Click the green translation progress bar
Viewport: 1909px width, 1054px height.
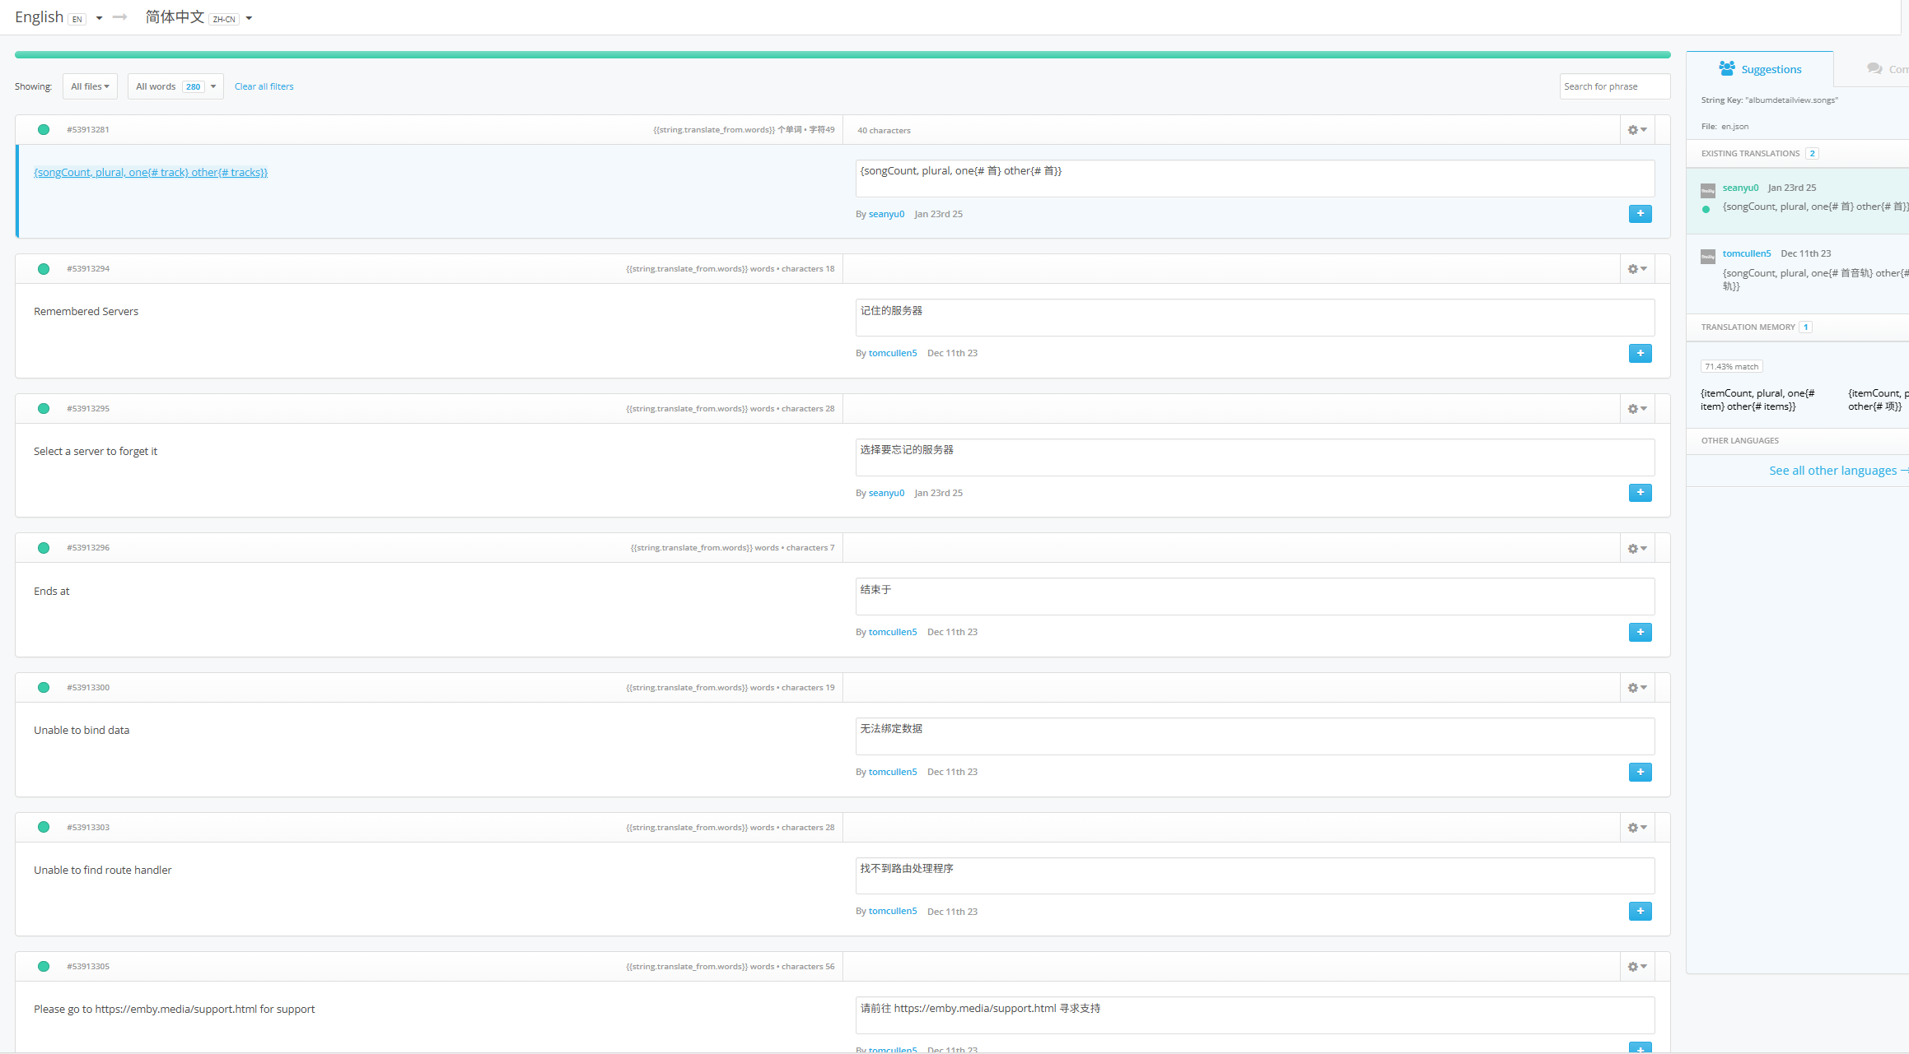pos(842,55)
